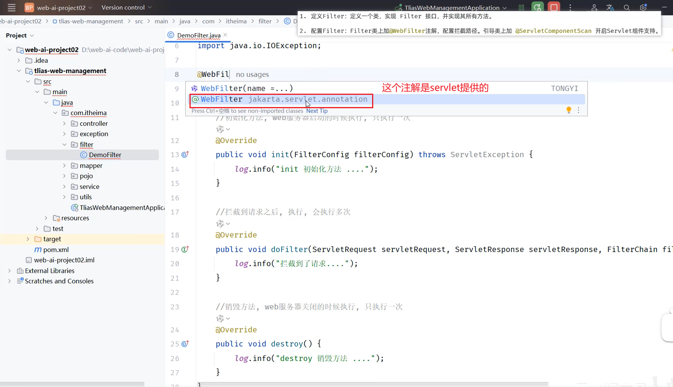This screenshot has width=673, height=387.
Task: Expand External Libraries node
Action: [x=10, y=271]
